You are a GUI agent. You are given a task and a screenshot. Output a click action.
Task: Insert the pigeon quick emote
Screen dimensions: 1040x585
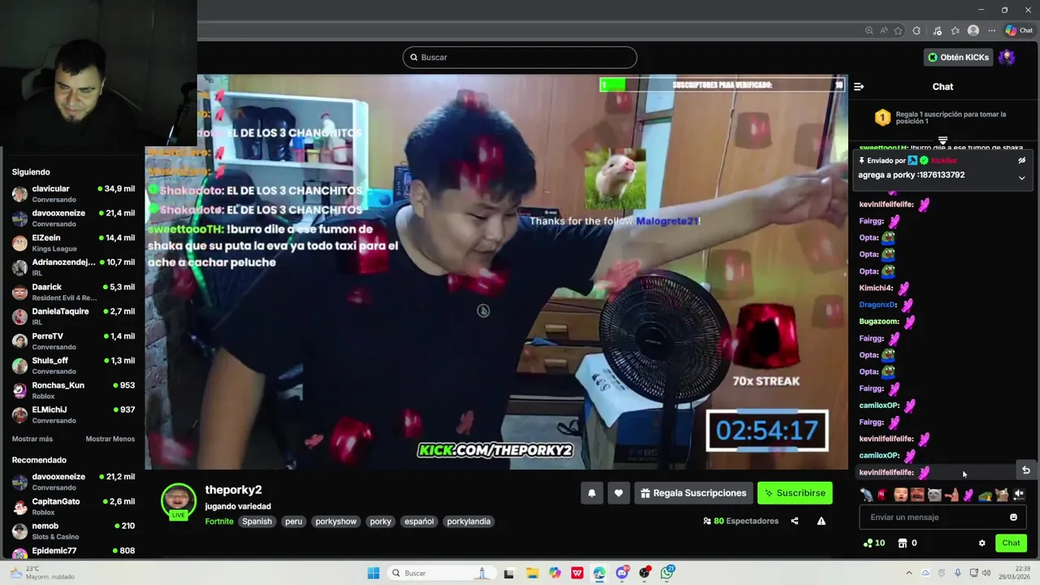point(867,494)
